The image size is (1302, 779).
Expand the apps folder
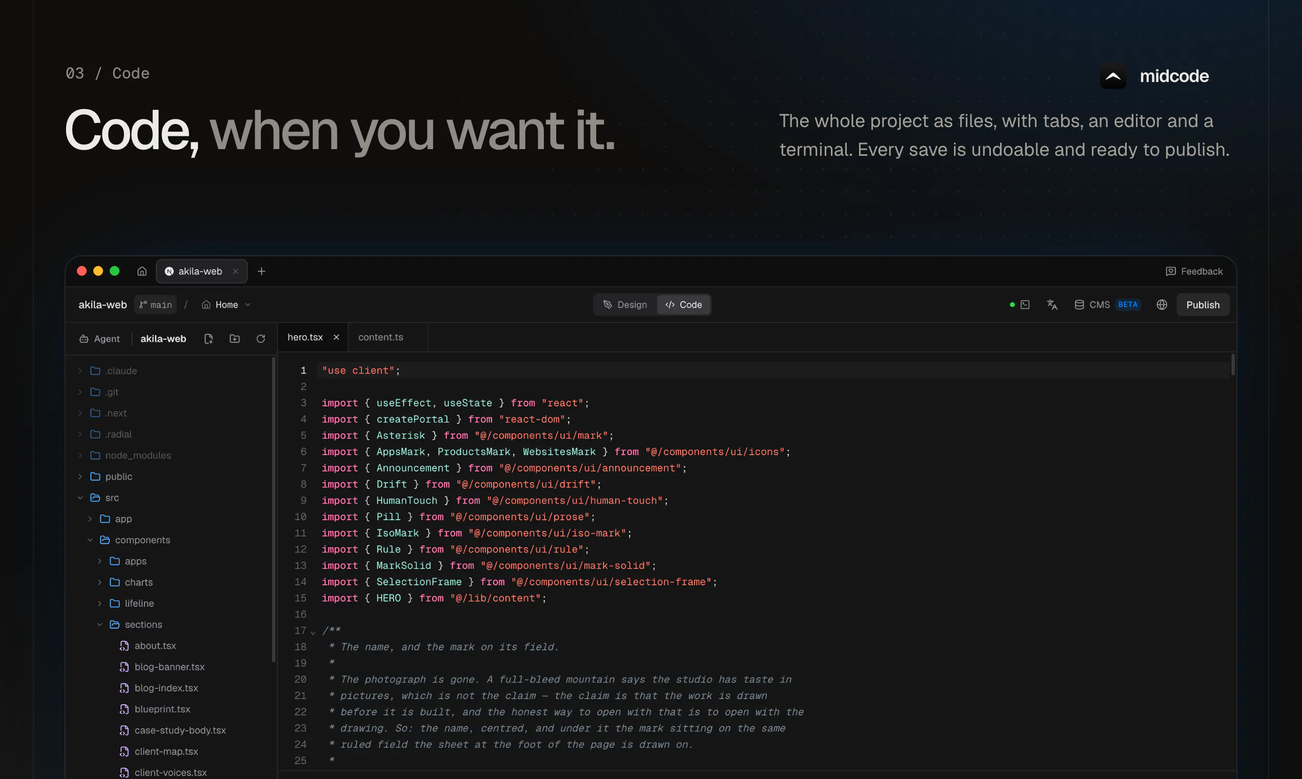tap(169, 561)
